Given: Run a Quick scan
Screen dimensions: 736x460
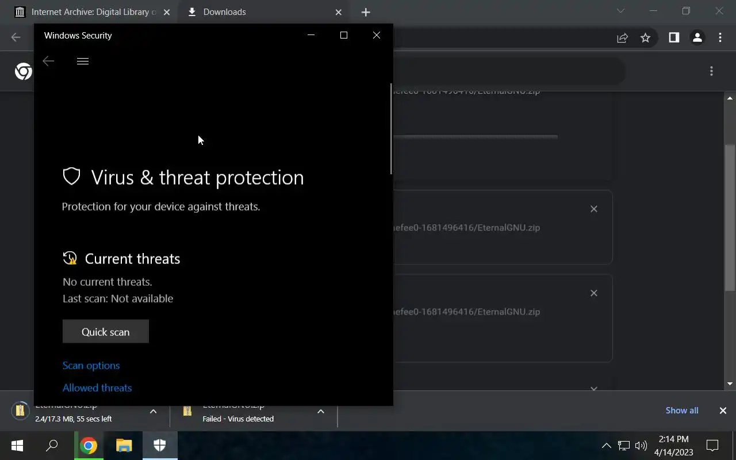Looking at the screenshot, I should pyautogui.click(x=106, y=332).
